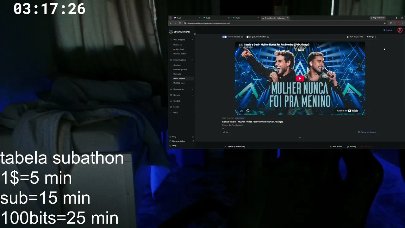This screenshot has width=405, height=228.
Task: Expand the Revenue section
Action: pyautogui.click(x=192, y=95)
